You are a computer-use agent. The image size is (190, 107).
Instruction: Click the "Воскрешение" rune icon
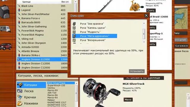[x=74, y=40]
